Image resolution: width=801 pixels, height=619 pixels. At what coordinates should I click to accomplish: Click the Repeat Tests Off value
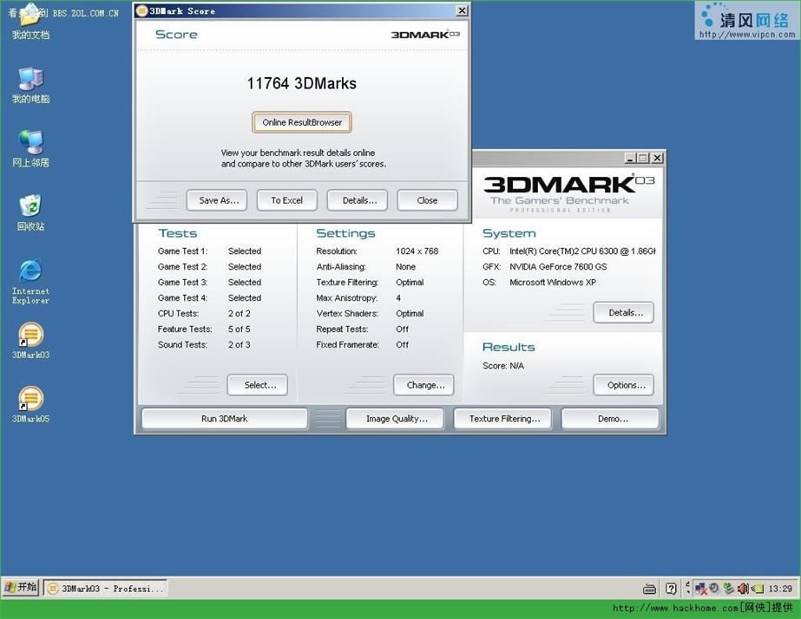click(402, 329)
